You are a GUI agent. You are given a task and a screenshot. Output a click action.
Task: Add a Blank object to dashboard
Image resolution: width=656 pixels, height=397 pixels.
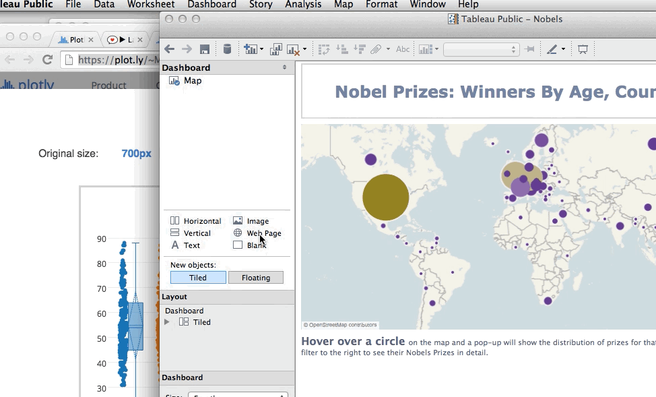[250, 245]
